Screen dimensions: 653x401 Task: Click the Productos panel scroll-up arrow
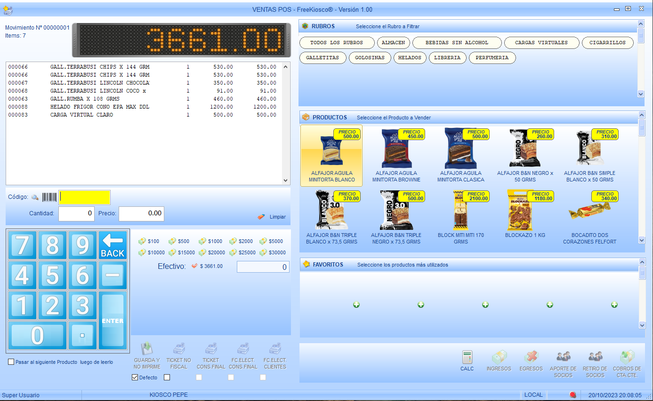tap(641, 115)
